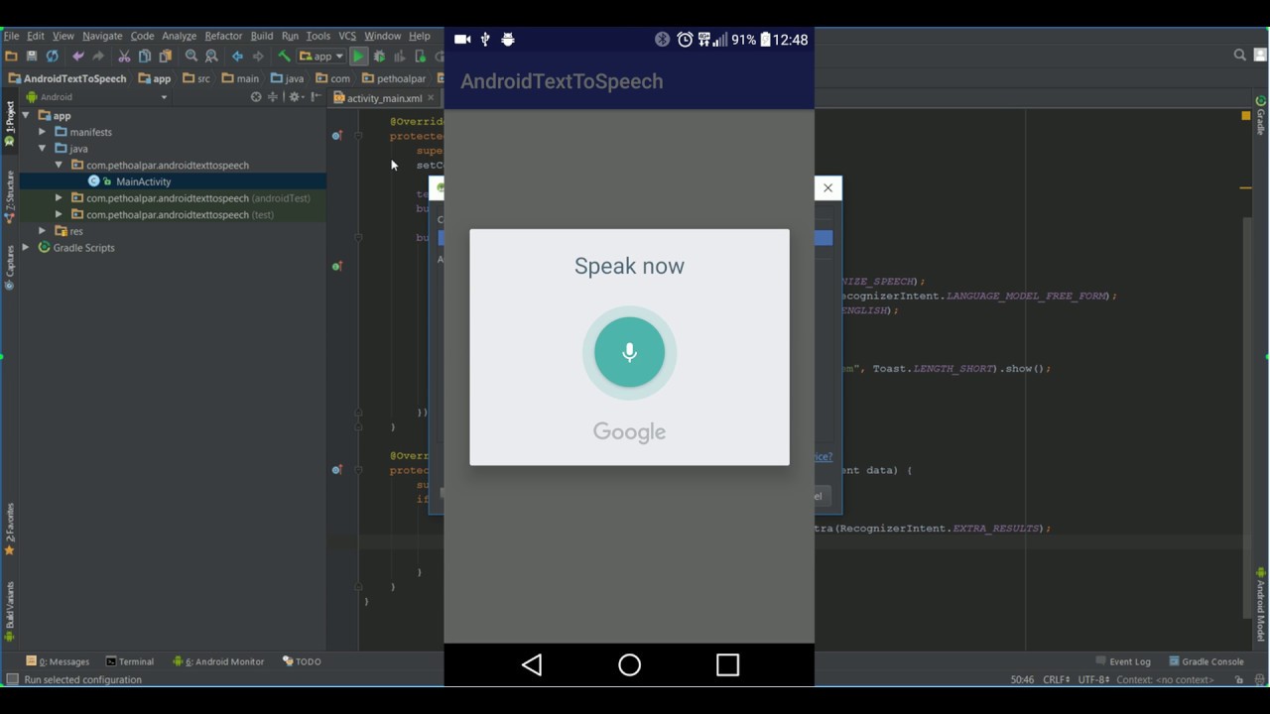Tap the Android Back navigation triangle
The height and width of the screenshot is (714, 1270).
[x=532, y=665]
